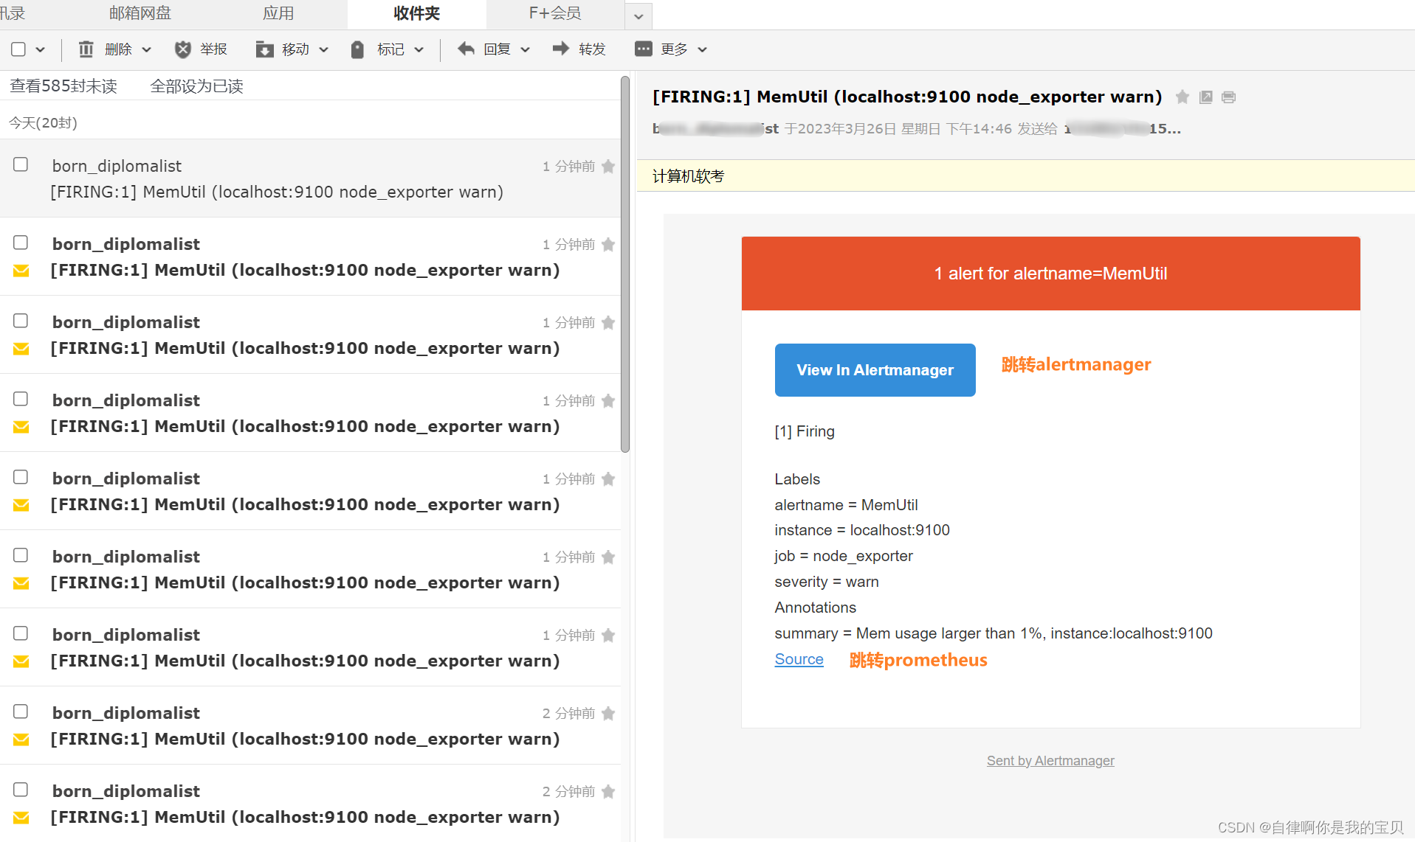Select the 收件夹 inbox tab
Screen dimensions: 1415x842
click(417, 13)
